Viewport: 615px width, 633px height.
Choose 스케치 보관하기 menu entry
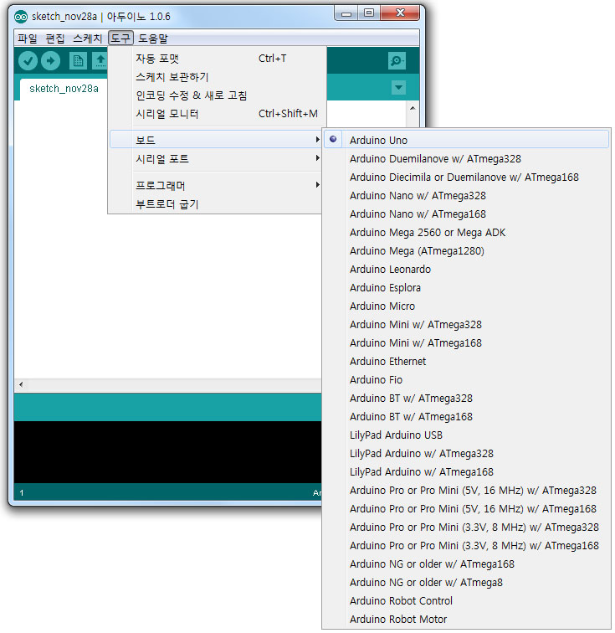pyautogui.click(x=215, y=77)
